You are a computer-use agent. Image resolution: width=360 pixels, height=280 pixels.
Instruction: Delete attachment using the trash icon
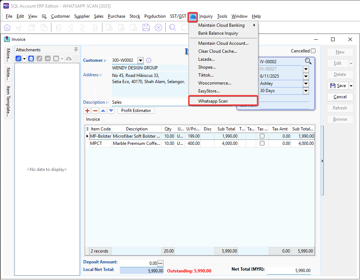pos(31,59)
